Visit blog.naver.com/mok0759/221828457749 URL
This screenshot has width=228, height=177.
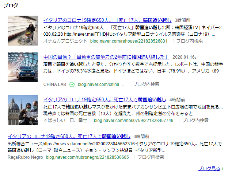(133, 120)
